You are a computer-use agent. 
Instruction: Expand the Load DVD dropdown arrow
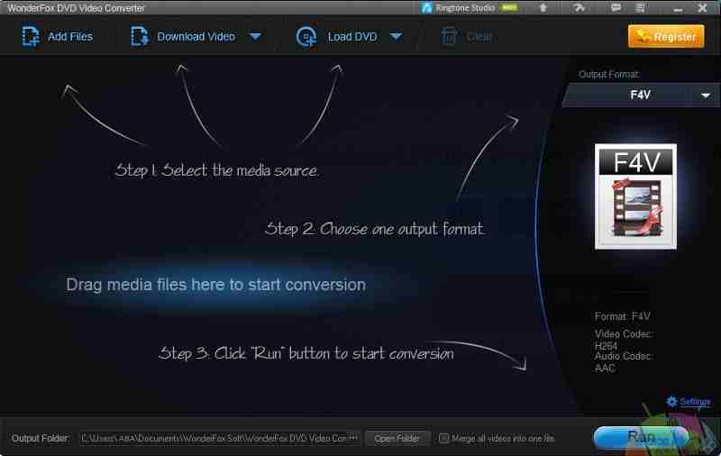pos(396,36)
